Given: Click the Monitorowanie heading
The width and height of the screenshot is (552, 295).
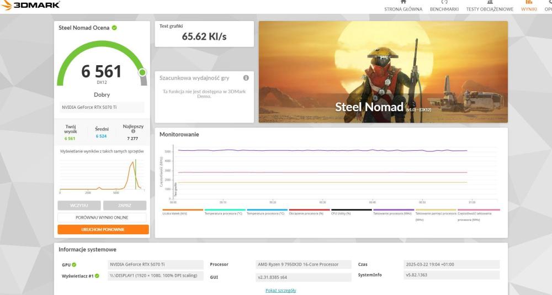Looking at the screenshot, I should pos(179,134).
